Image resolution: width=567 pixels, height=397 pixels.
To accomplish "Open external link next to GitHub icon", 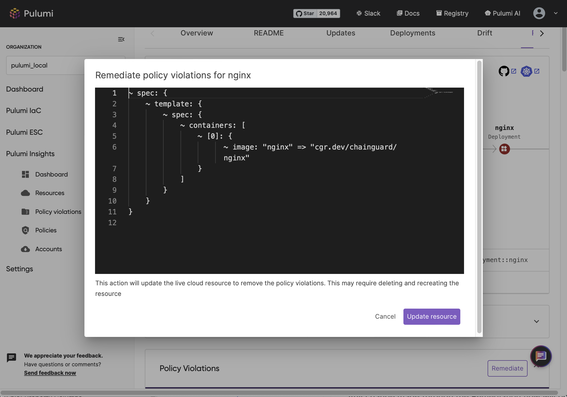I will (x=514, y=71).
